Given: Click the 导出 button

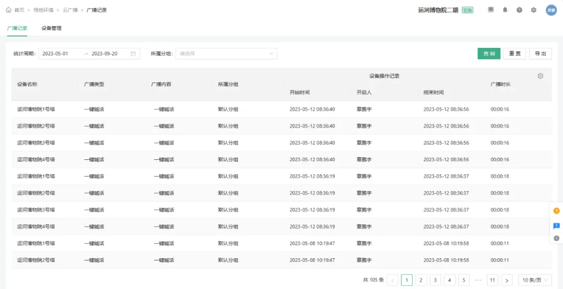Looking at the screenshot, I should (541, 54).
